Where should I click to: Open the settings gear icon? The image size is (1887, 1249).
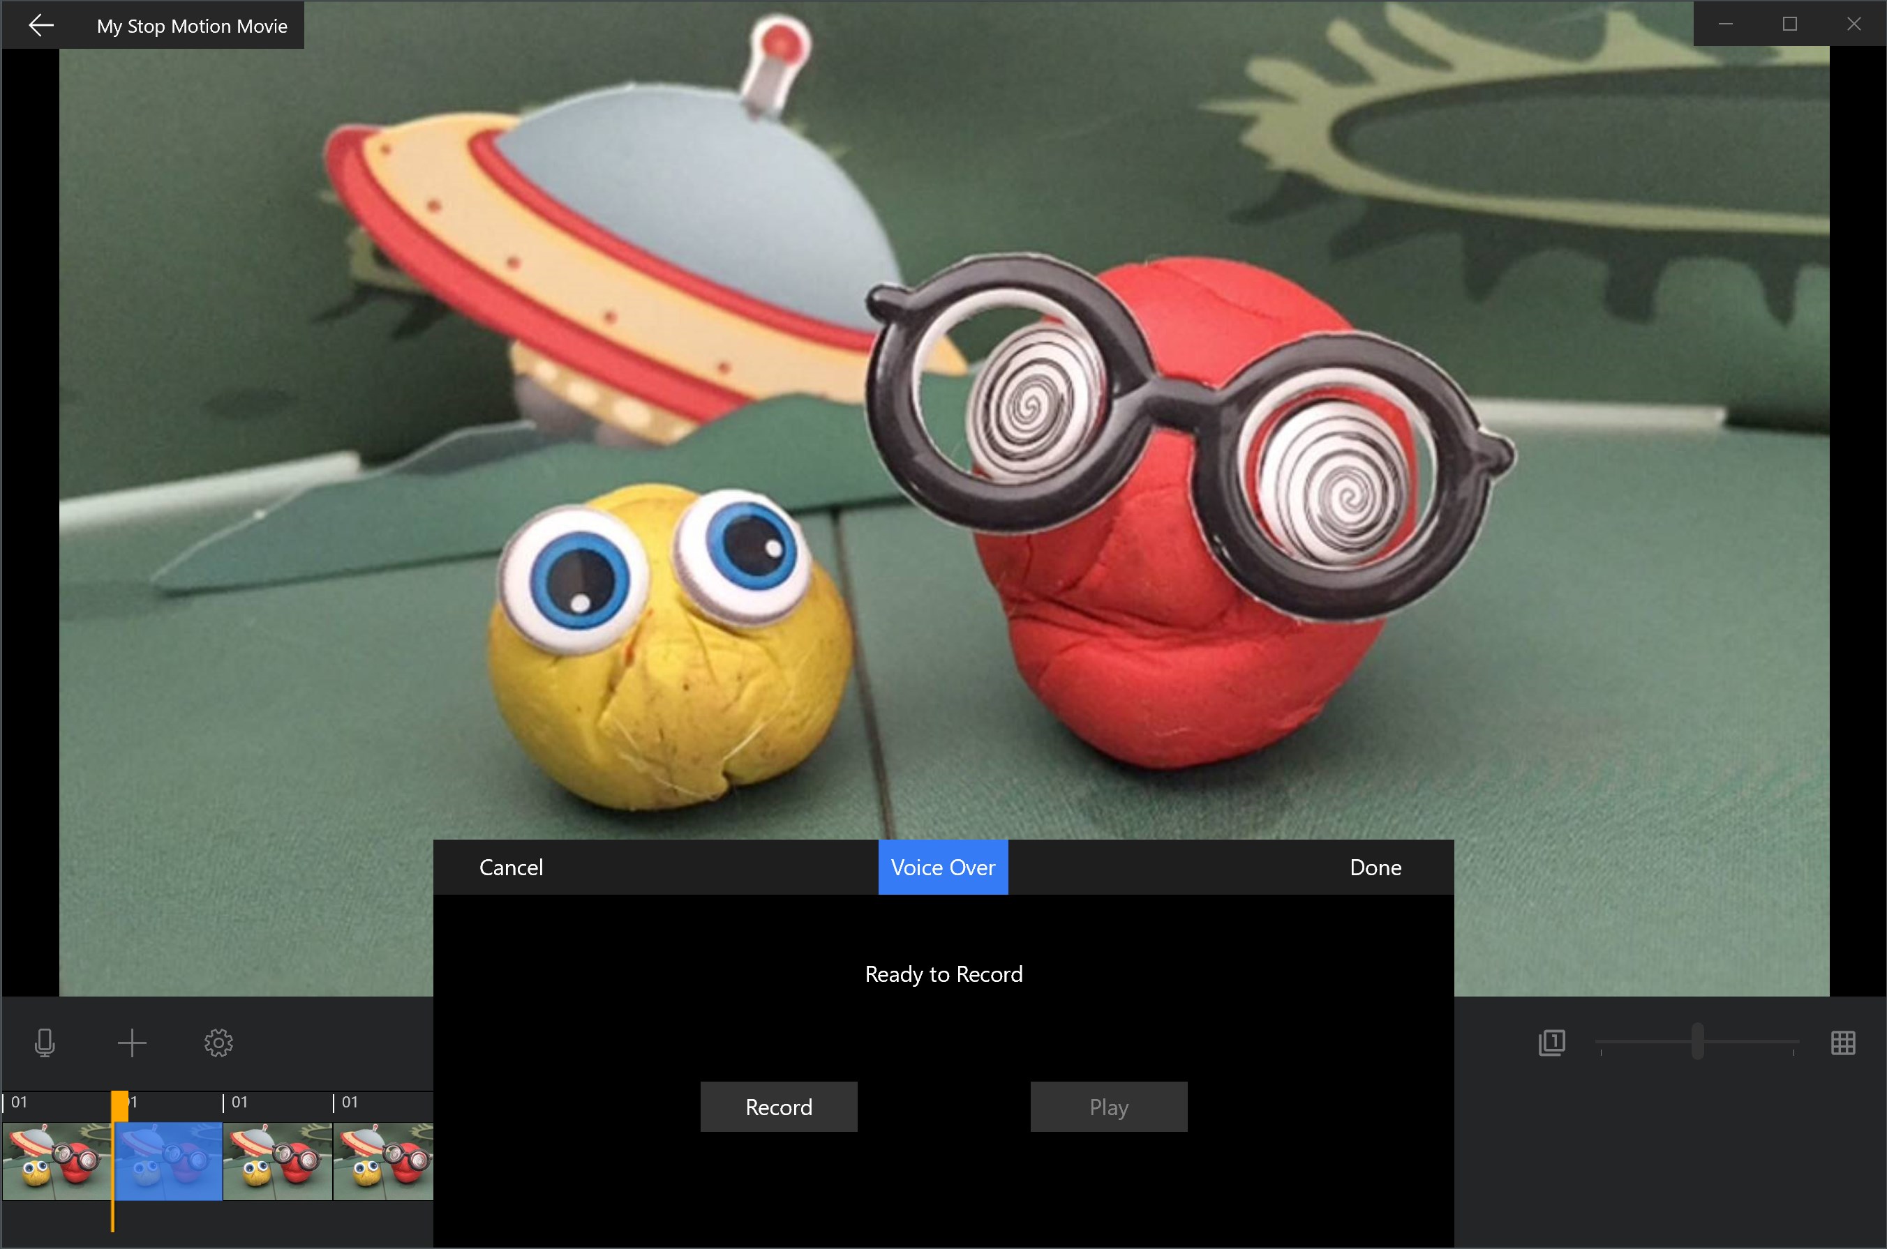click(218, 1043)
